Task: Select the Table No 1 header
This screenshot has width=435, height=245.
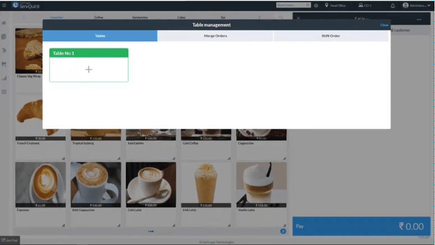Action: pyautogui.click(x=89, y=53)
